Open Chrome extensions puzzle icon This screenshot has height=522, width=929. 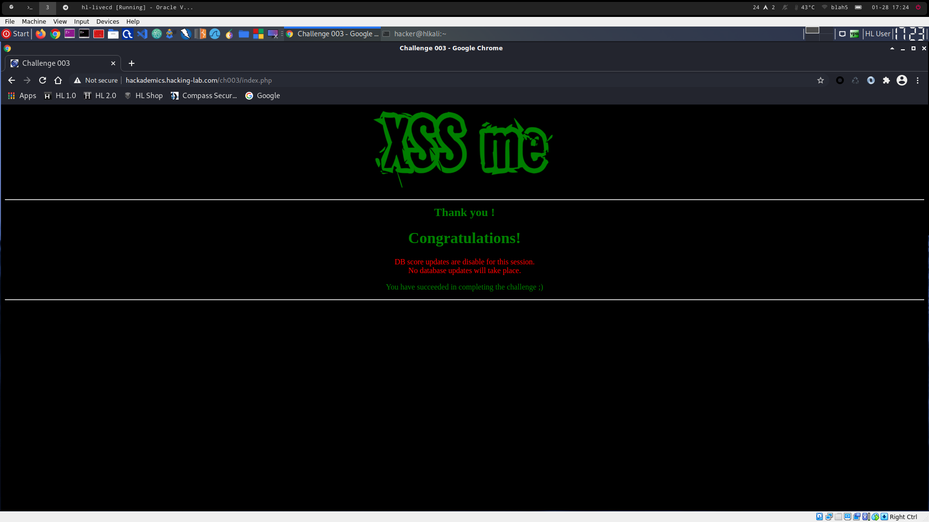pyautogui.click(x=886, y=80)
